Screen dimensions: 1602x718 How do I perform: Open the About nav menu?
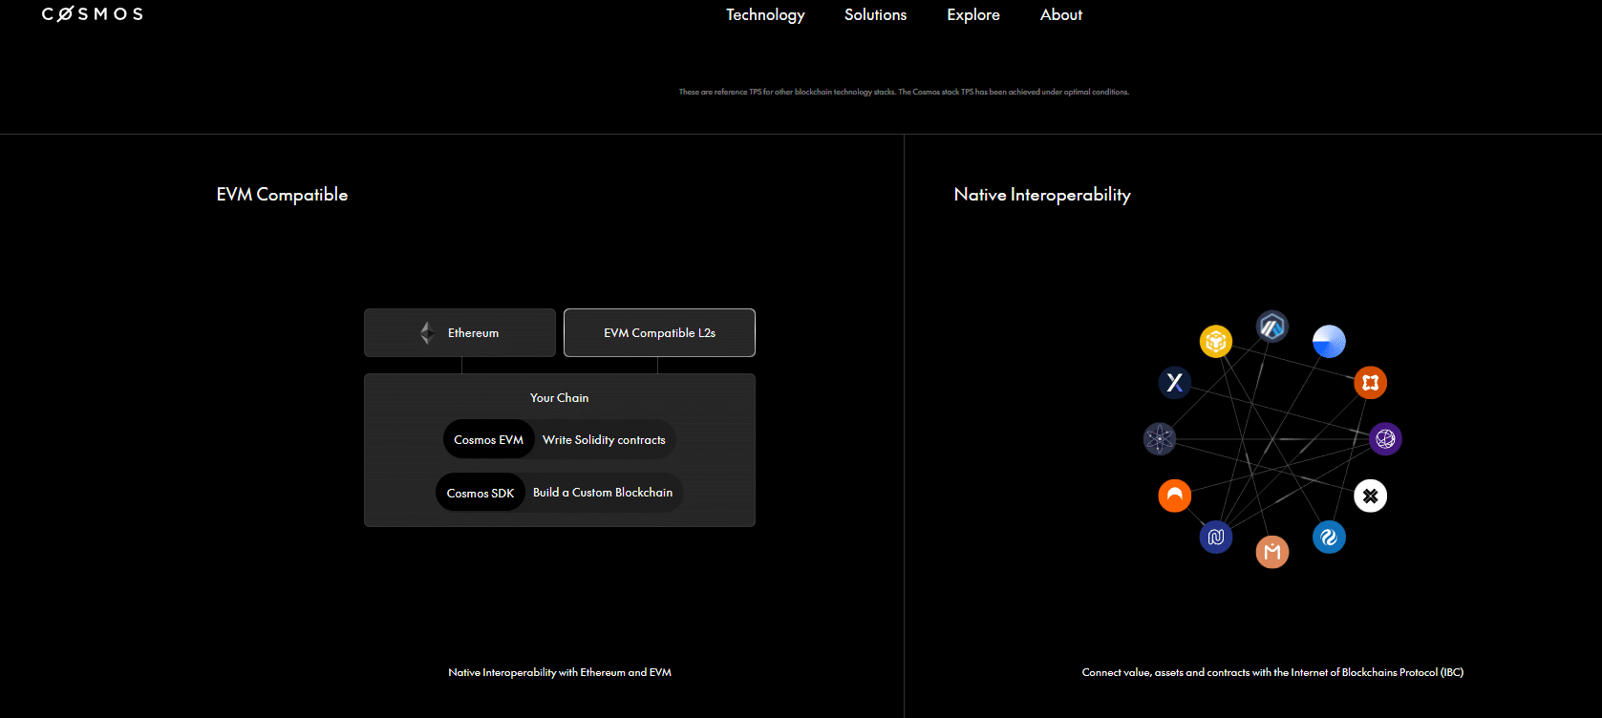pos(1060,15)
